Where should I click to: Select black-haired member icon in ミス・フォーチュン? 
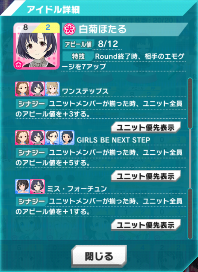coord(22,186)
